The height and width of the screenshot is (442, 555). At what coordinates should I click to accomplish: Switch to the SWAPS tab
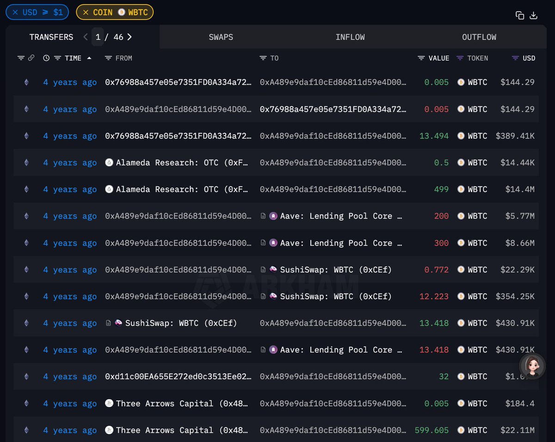click(x=221, y=37)
